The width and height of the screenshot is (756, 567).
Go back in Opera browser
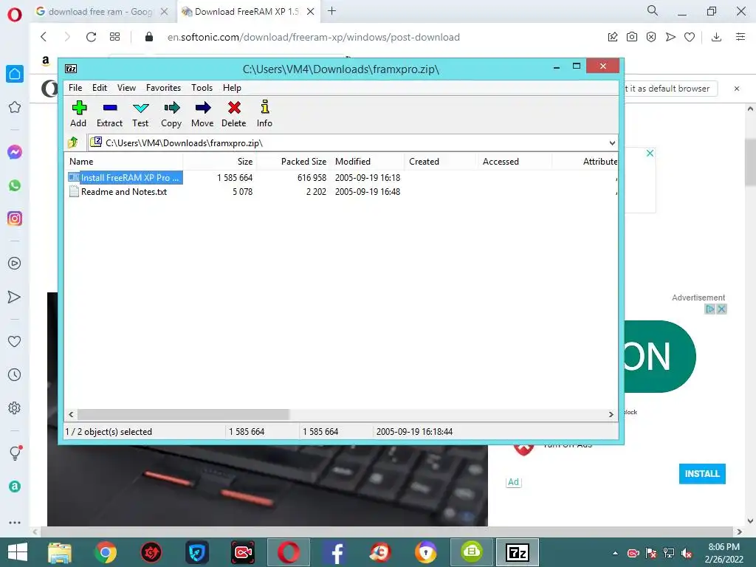click(44, 37)
